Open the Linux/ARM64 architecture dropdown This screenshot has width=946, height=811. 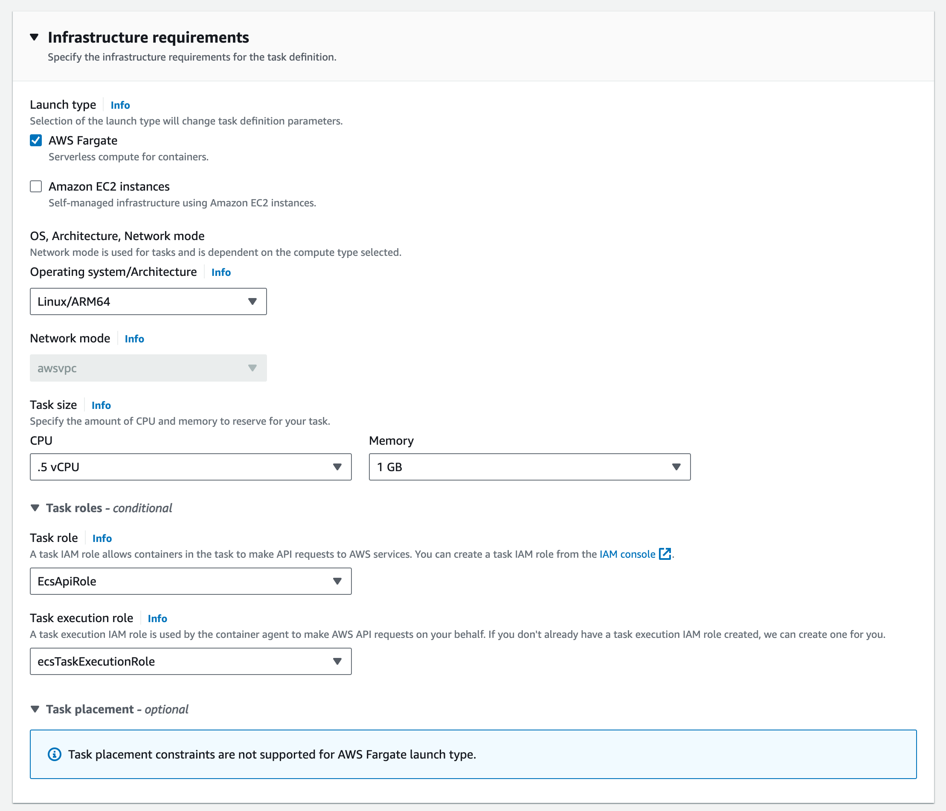click(148, 301)
